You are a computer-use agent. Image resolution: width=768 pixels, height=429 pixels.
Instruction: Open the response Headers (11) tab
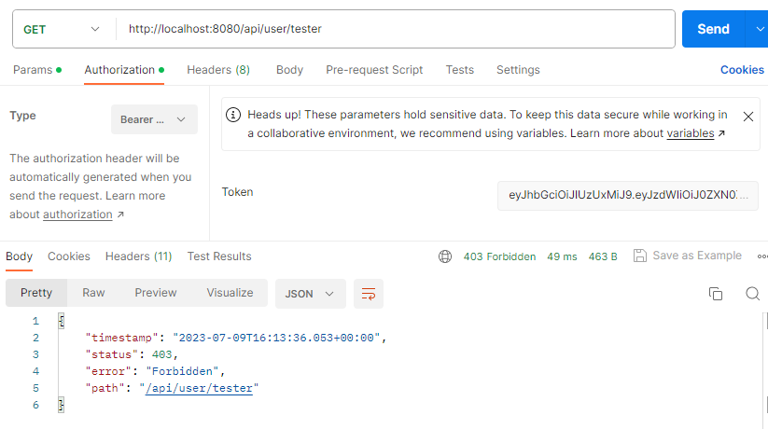pos(139,256)
